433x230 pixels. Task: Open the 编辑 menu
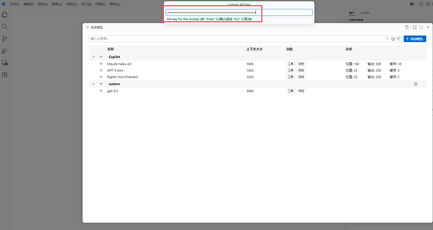click(x=28, y=4)
